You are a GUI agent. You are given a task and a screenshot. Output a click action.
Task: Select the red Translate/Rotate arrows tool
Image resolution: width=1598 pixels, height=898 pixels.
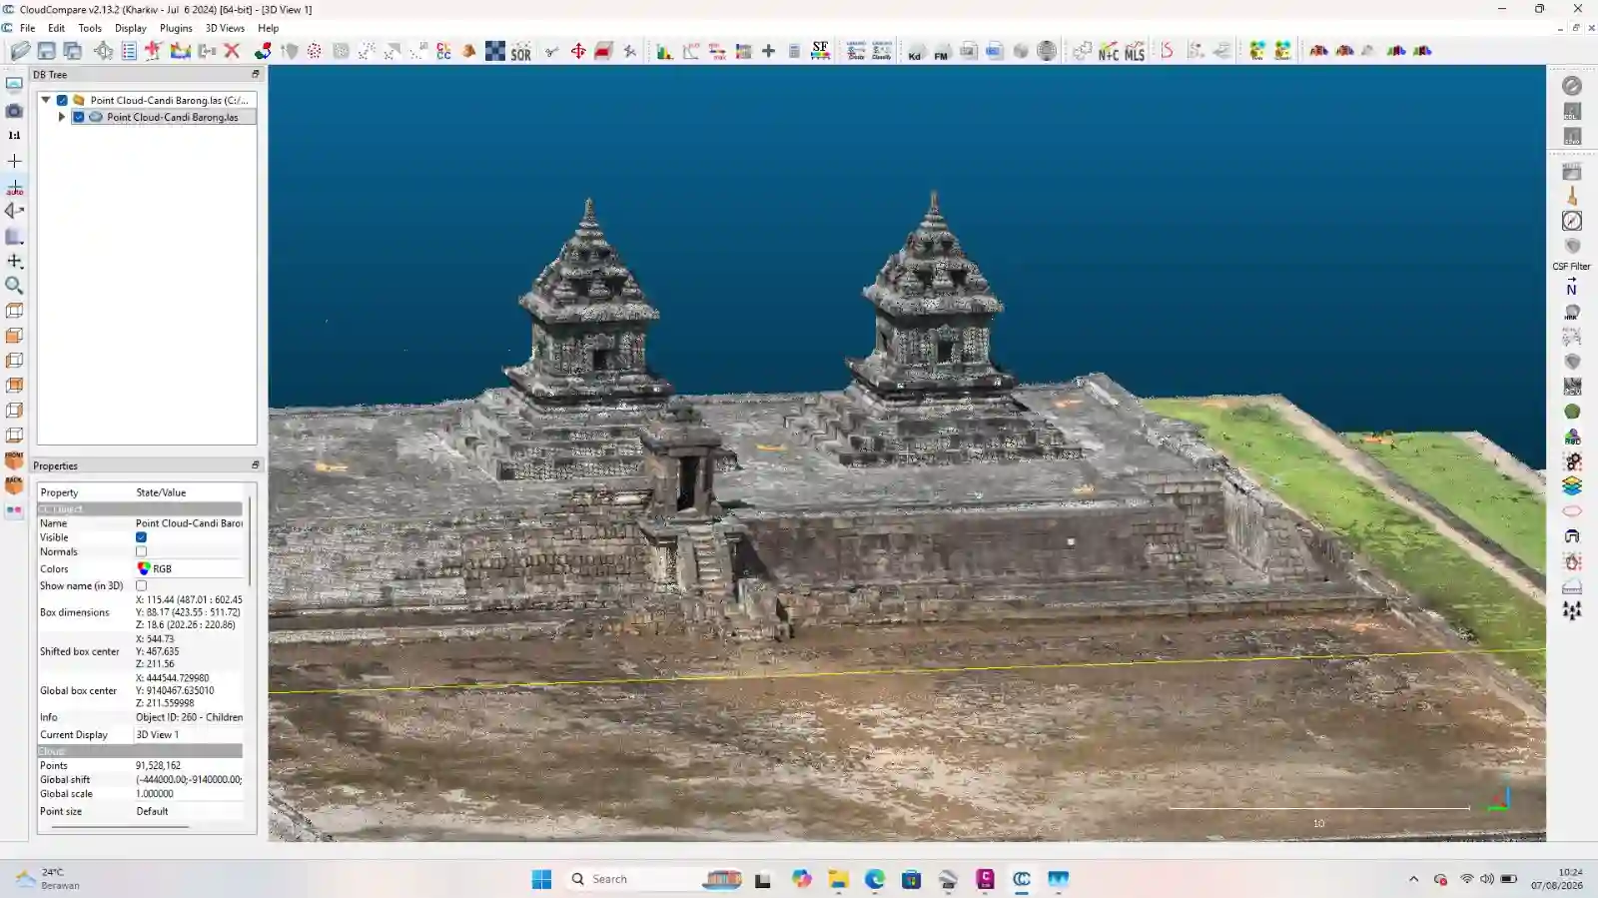point(577,51)
